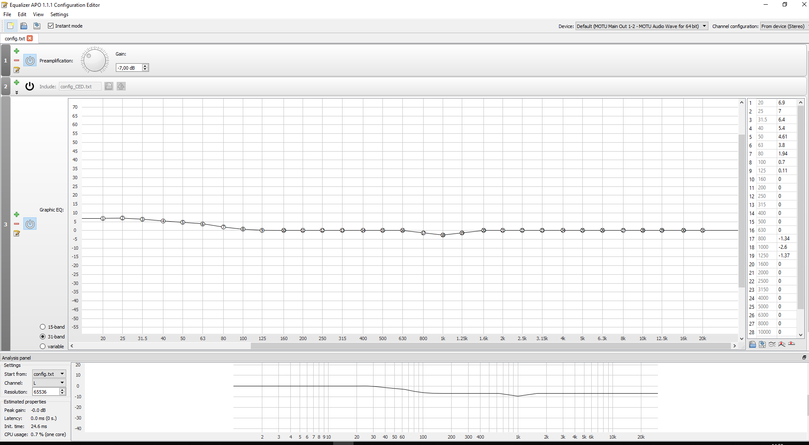This screenshot has width=809, height=445.
Task: Open the Start from dropdown
Action: tap(49, 374)
